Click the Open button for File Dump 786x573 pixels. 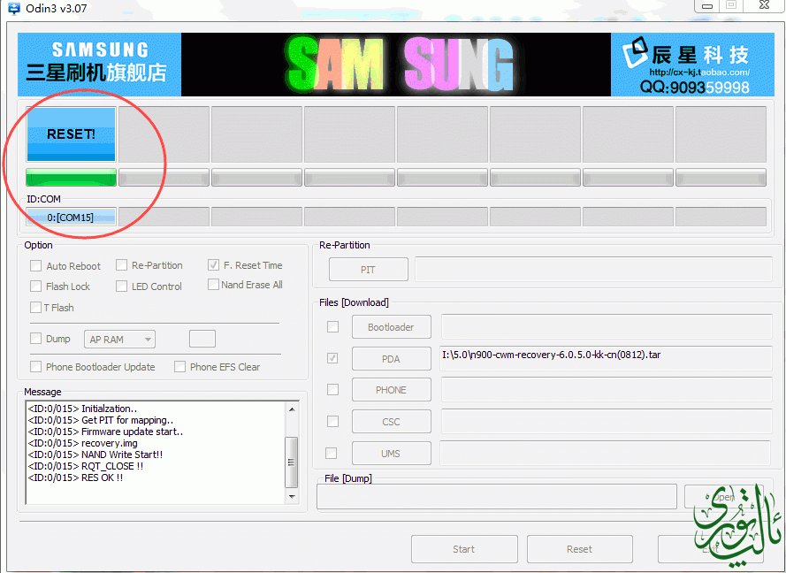tap(723, 497)
